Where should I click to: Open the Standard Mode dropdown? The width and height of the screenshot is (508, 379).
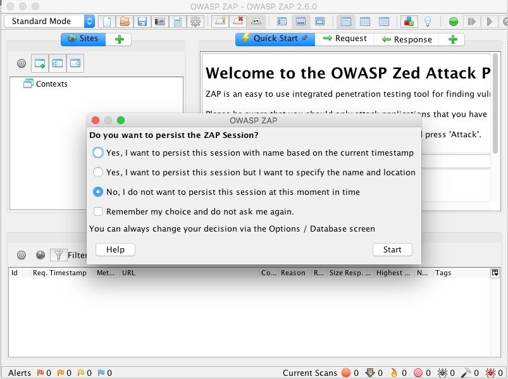click(x=49, y=22)
